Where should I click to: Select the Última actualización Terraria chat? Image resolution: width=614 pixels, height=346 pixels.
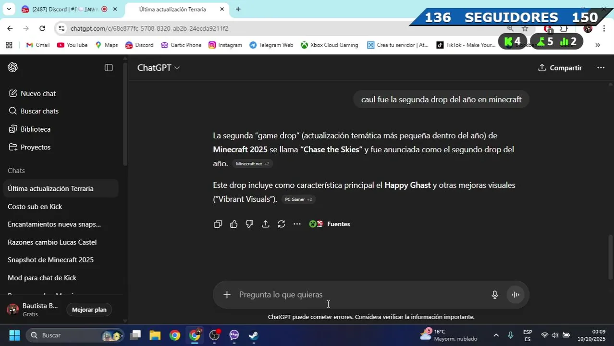[x=61, y=189]
